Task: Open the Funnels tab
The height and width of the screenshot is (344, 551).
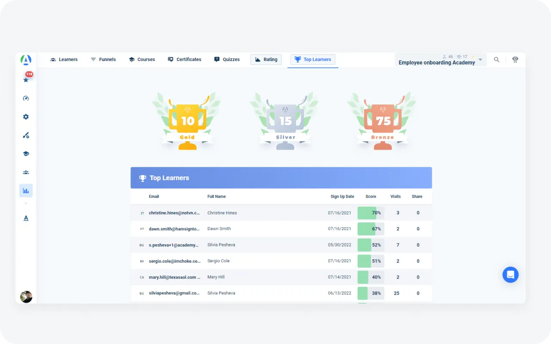Action: 103,59
